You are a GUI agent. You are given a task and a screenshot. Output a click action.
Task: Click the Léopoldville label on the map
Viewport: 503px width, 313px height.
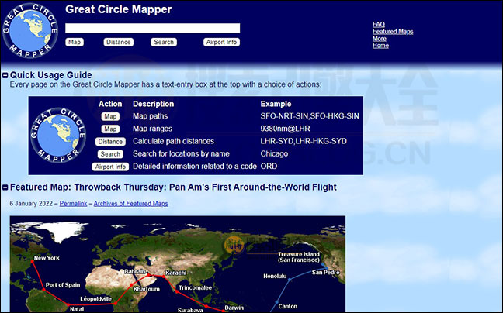tap(96, 299)
